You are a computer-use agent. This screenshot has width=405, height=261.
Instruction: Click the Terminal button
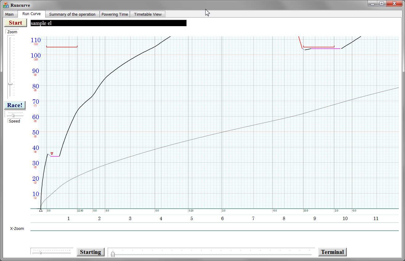tap(332, 252)
